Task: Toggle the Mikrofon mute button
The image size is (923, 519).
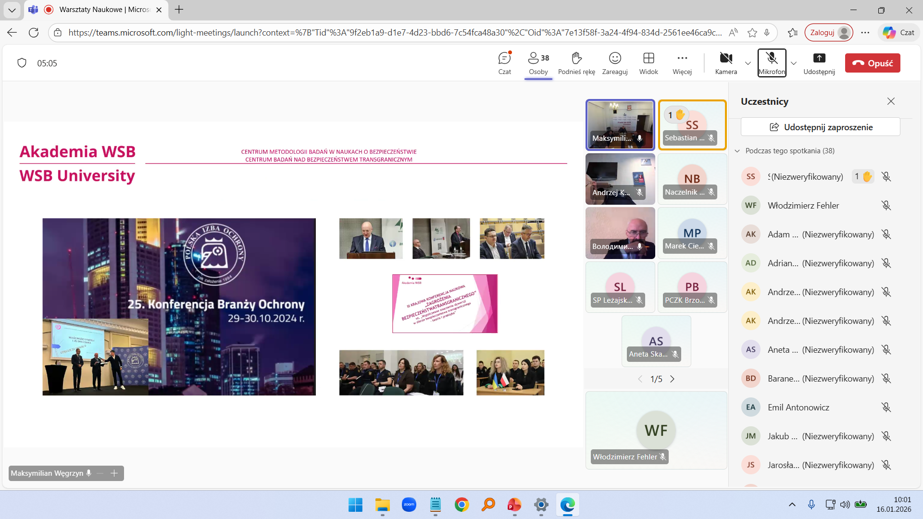Action: point(772,62)
